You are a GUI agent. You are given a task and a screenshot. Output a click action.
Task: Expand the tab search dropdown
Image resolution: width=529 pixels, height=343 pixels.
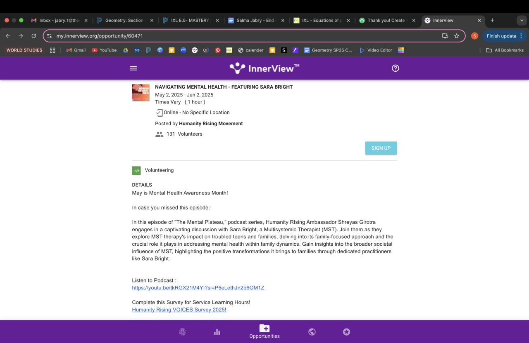pos(522,20)
